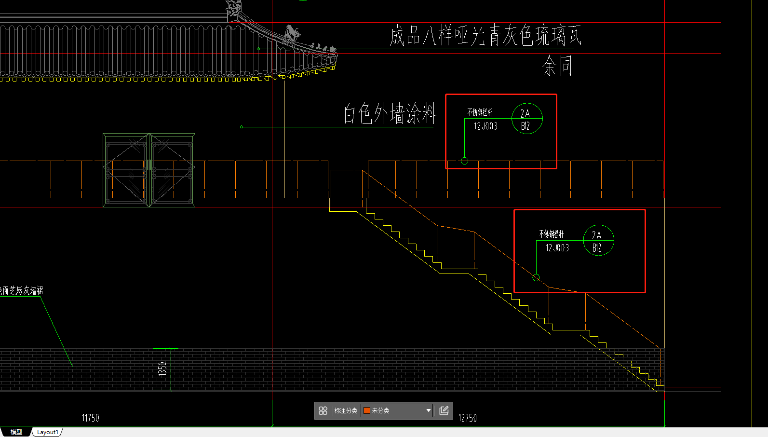The width and height of the screenshot is (768, 437).
Task: Switch to the Layout1 tab
Action: pos(47,432)
